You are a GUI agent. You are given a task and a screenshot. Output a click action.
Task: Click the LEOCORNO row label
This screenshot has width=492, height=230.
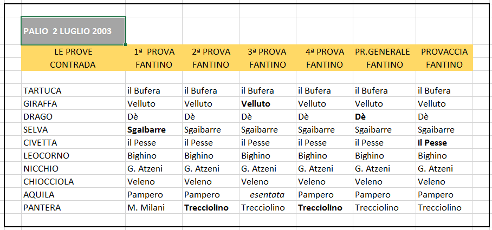(74, 156)
